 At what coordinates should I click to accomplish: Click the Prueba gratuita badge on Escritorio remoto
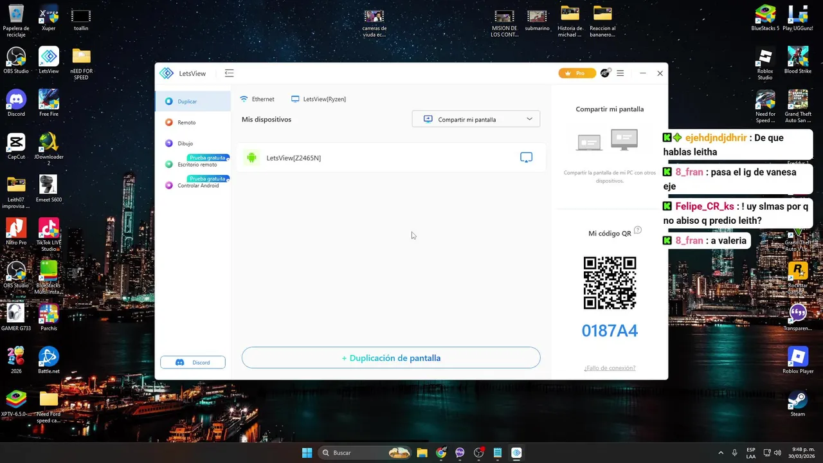(x=208, y=158)
